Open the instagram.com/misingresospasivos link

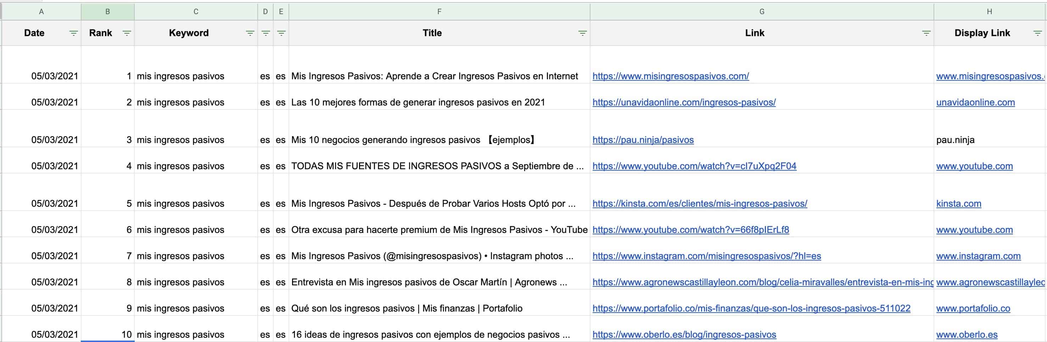click(x=707, y=256)
